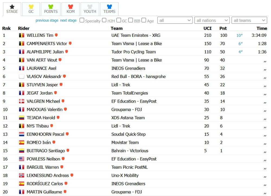Click the white YOUTH jersey icon
Image resolution: width=271 pixels, height=196 pixels.
point(90,7)
